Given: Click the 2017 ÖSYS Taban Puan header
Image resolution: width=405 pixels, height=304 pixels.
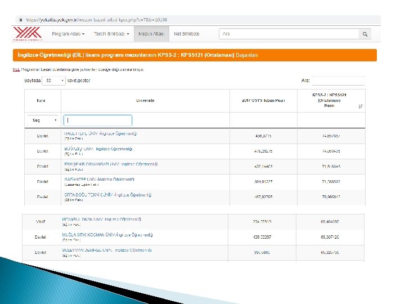Looking at the screenshot, I should (x=263, y=101).
